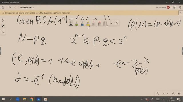Open the share whiteboard icon
Viewport: 183px width, 102px height.
click(174, 8)
